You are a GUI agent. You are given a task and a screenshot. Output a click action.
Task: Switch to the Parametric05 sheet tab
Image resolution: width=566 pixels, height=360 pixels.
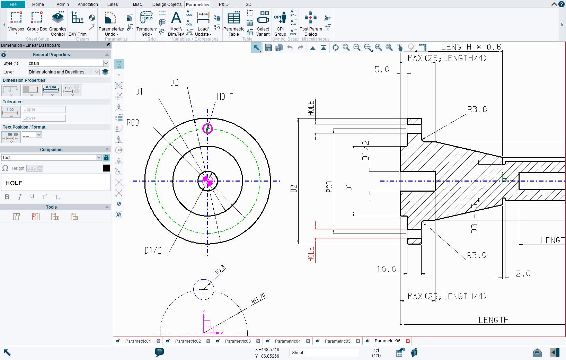click(x=337, y=341)
